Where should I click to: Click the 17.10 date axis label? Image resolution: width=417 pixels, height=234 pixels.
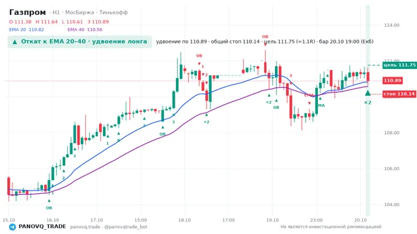(x=96, y=220)
